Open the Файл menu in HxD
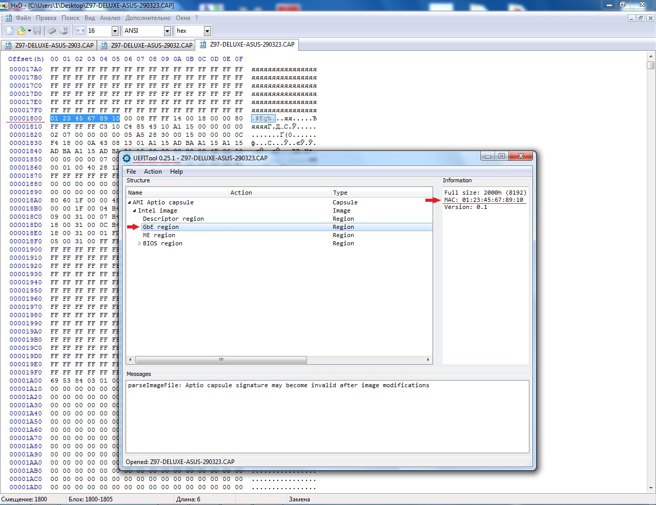The width and height of the screenshot is (656, 505). pyautogui.click(x=23, y=17)
